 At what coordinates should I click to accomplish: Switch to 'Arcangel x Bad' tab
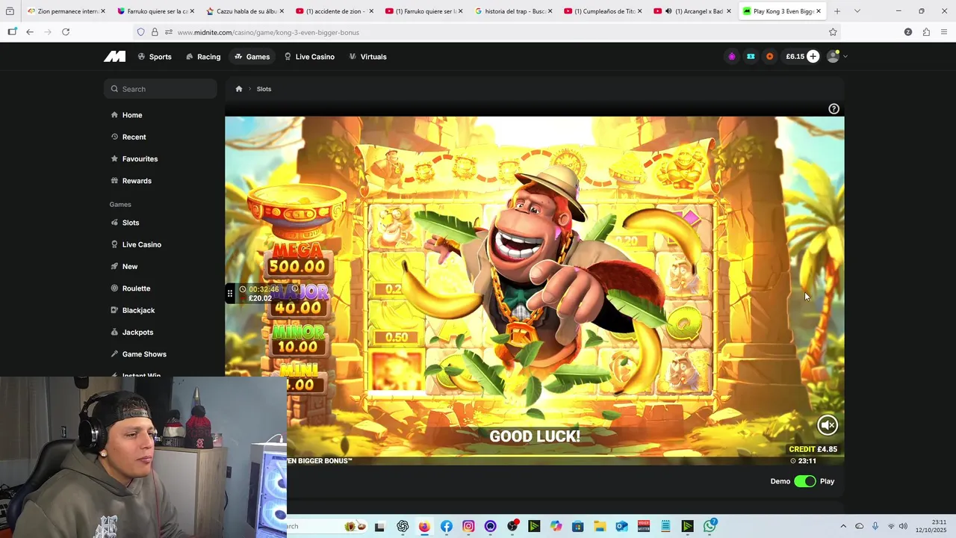(692, 11)
